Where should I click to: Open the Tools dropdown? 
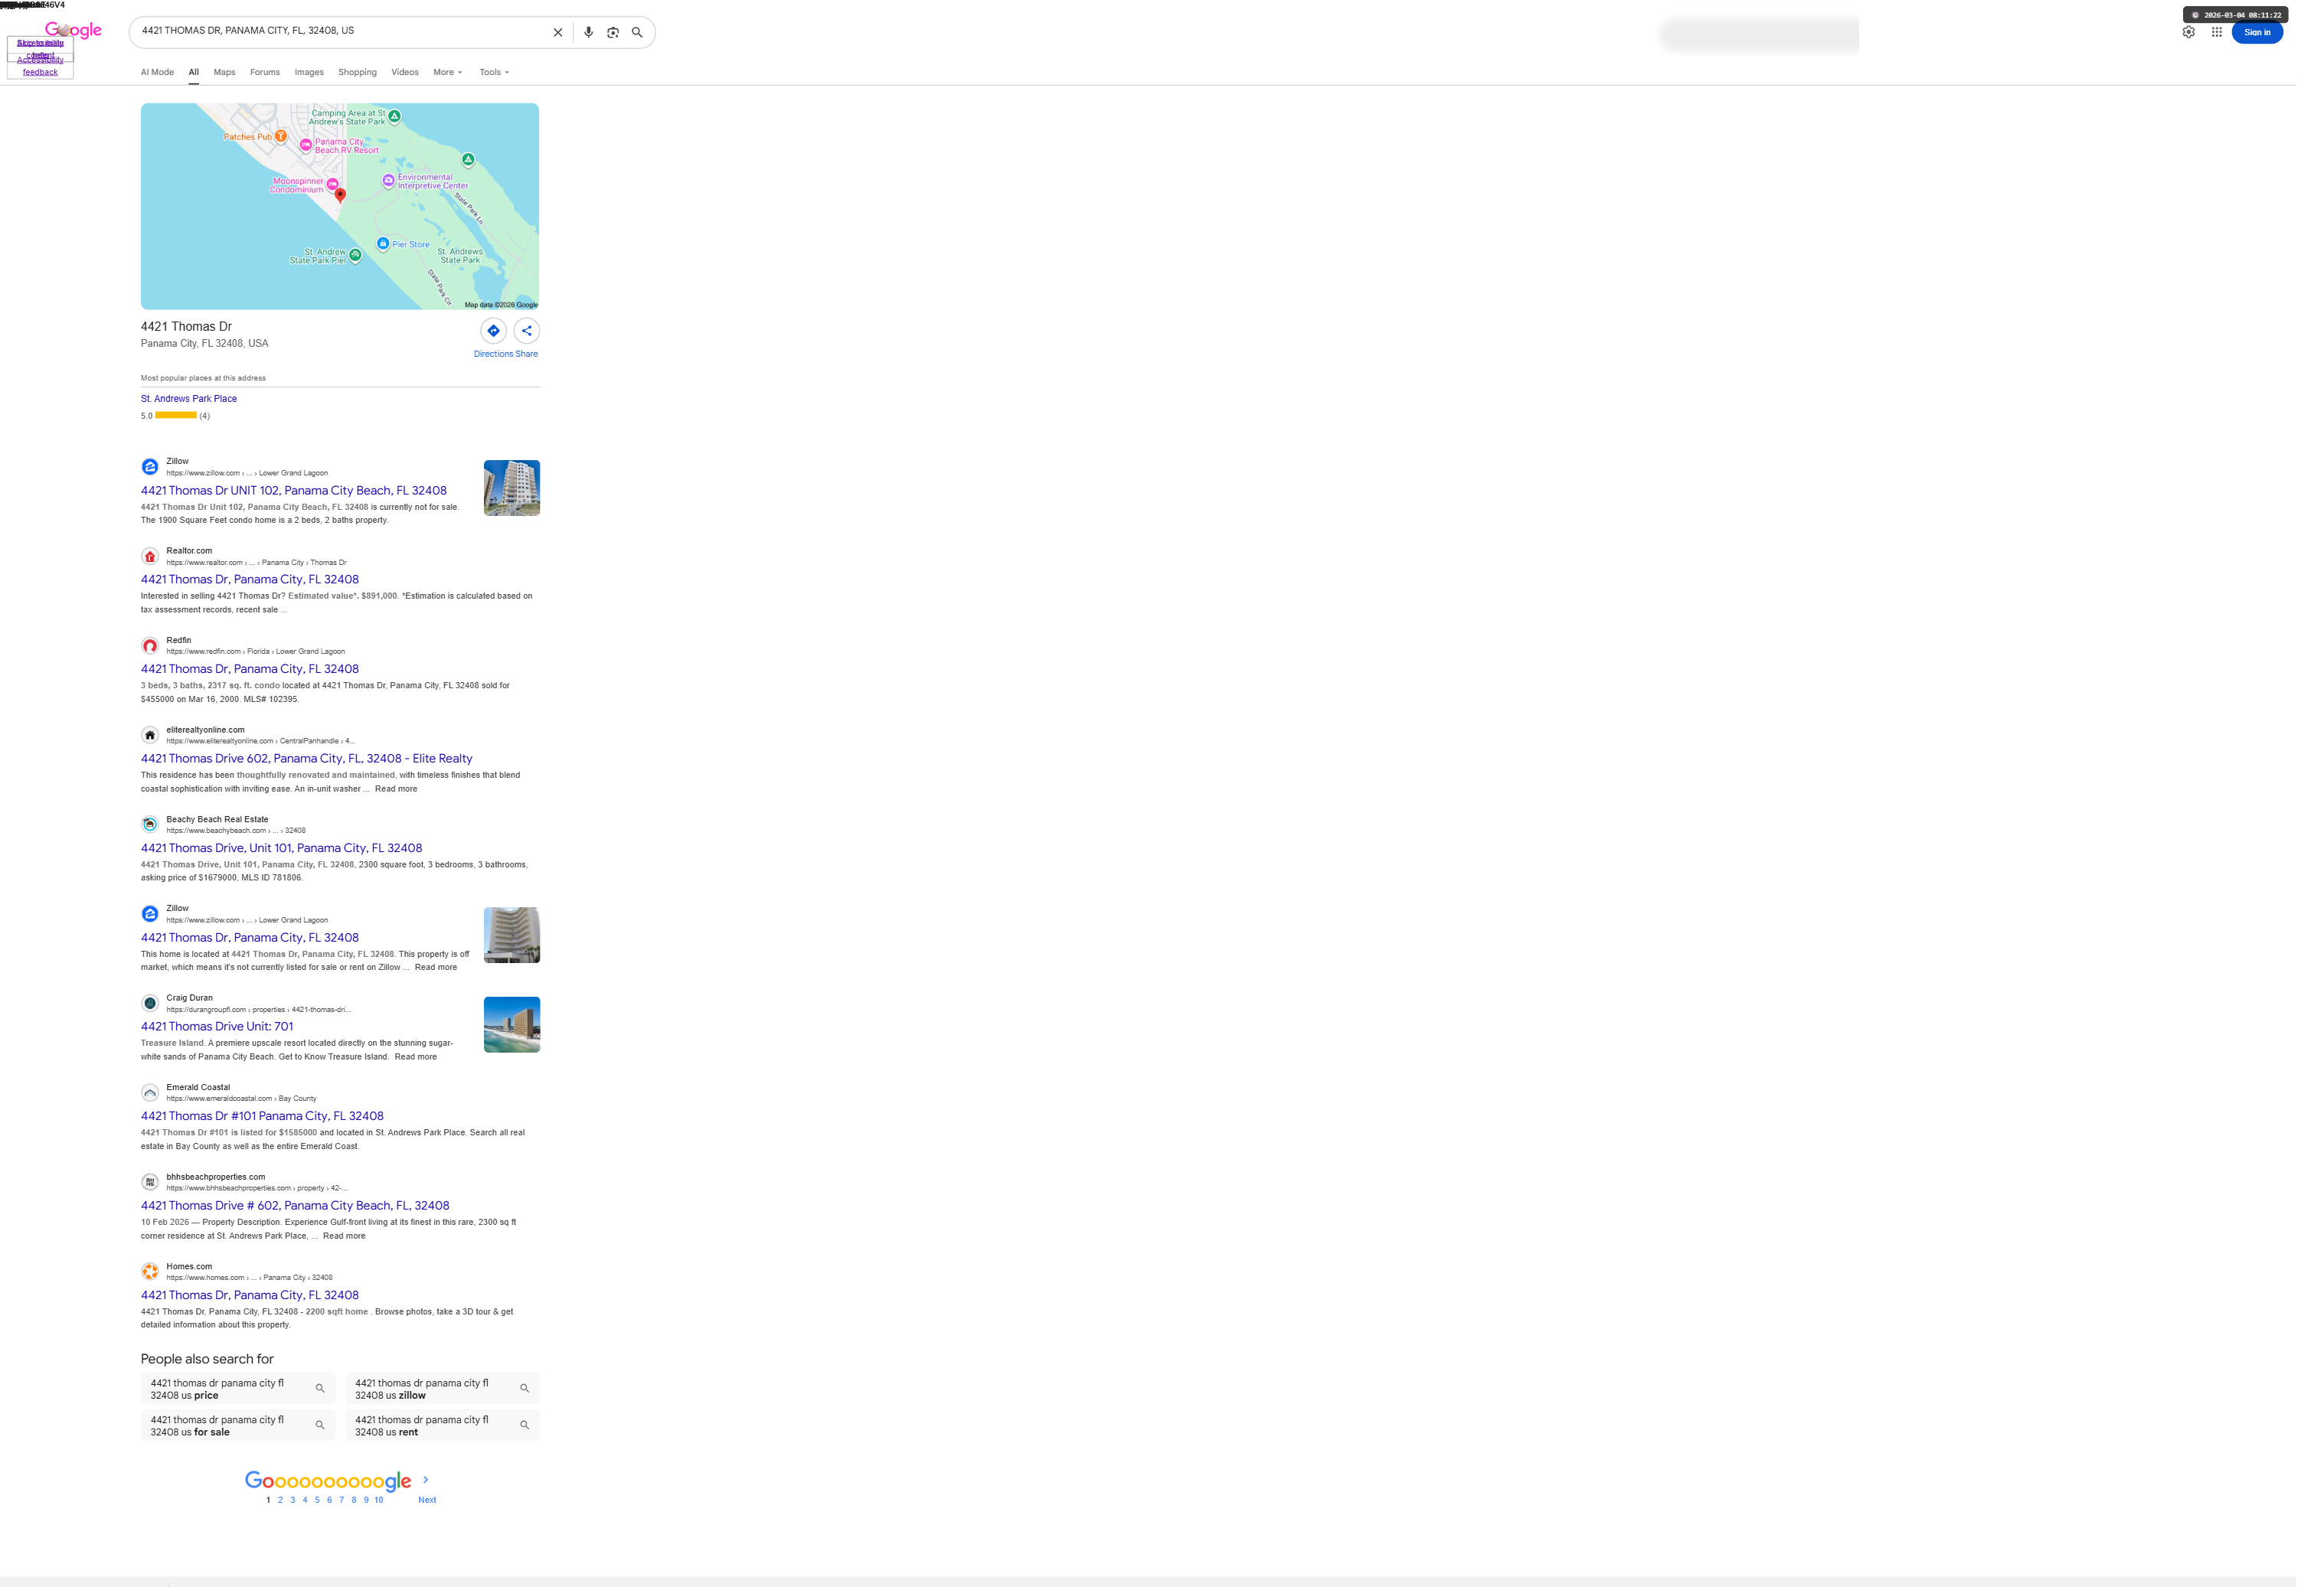pyautogui.click(x=493, y=72)
